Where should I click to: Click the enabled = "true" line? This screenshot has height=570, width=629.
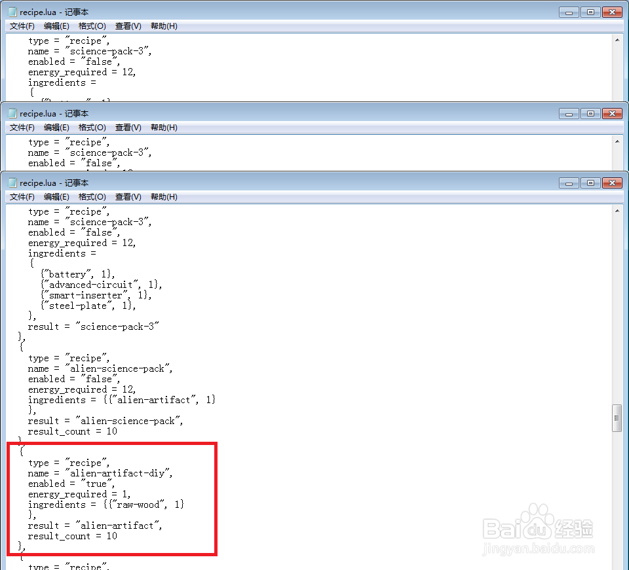click(x=71, y=484)
